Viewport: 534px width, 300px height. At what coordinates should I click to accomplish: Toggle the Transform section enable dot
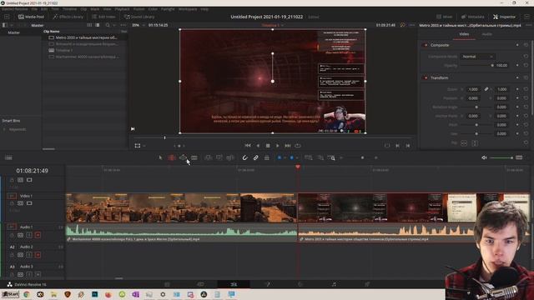(426, 77)
